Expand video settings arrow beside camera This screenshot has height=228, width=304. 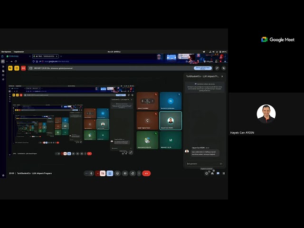click(x=97, y=173)
